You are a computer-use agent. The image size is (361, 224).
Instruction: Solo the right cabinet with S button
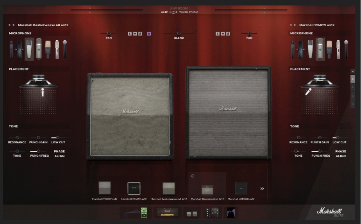(x=218, y=34)
